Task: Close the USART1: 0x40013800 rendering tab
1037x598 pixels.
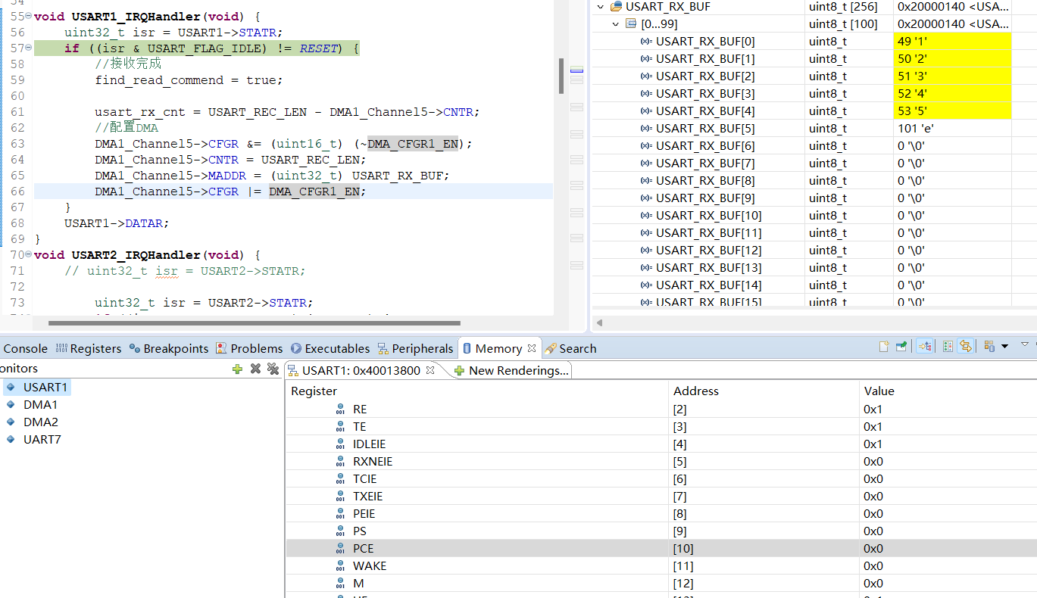Action: tap(430, 370)
